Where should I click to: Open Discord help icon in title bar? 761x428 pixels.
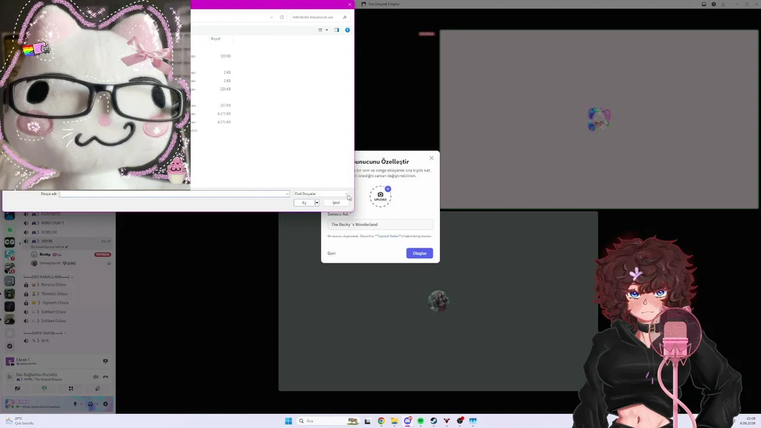(x=713, y=4)
